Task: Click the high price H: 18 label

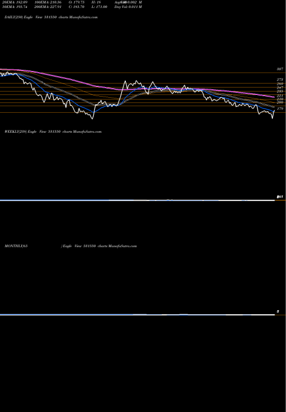Action: (x=96, y=2)
